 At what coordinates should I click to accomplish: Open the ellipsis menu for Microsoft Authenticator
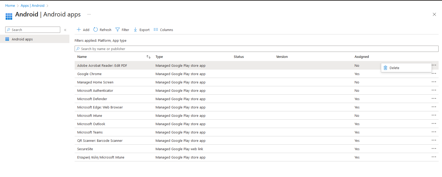point(434,90)
